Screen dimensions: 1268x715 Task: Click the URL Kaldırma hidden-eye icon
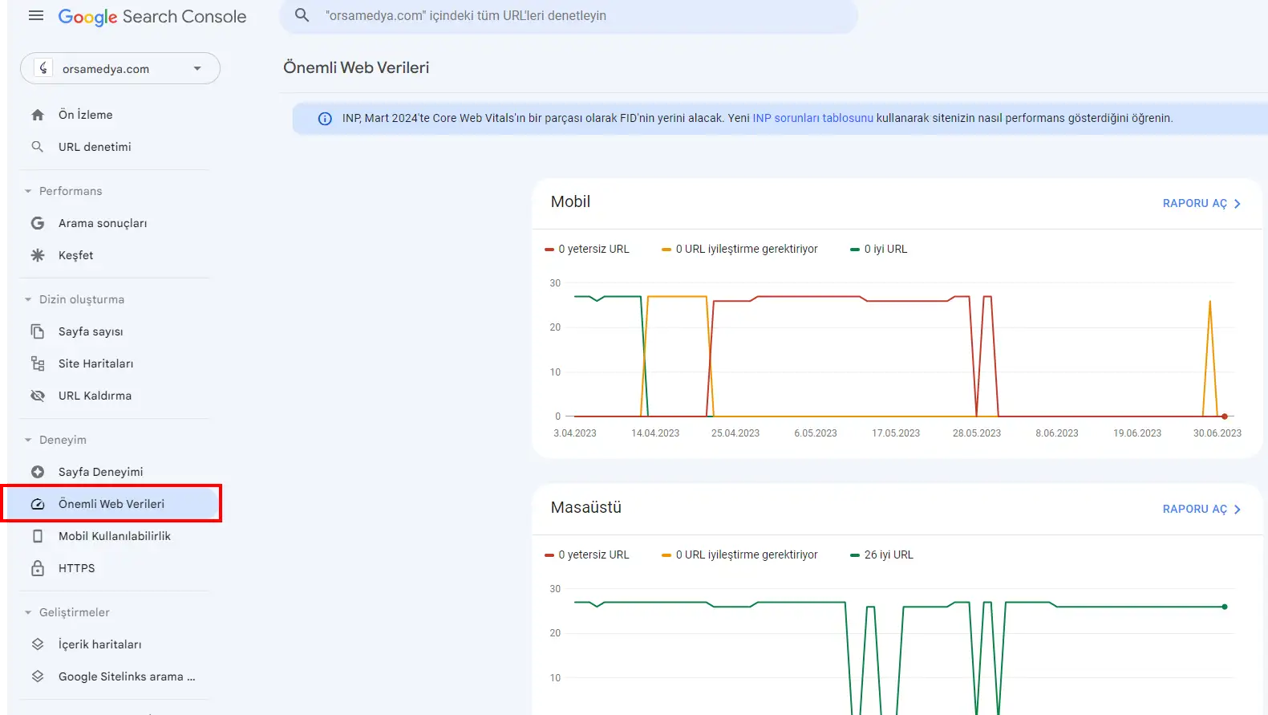[38, 396]
